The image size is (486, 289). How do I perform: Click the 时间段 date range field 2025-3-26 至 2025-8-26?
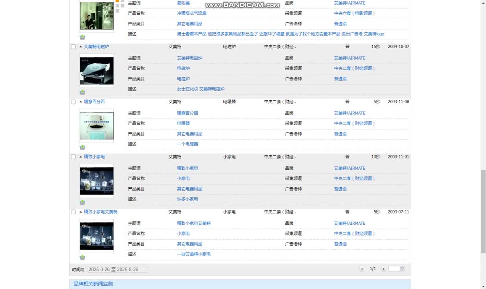click(117, 269)
